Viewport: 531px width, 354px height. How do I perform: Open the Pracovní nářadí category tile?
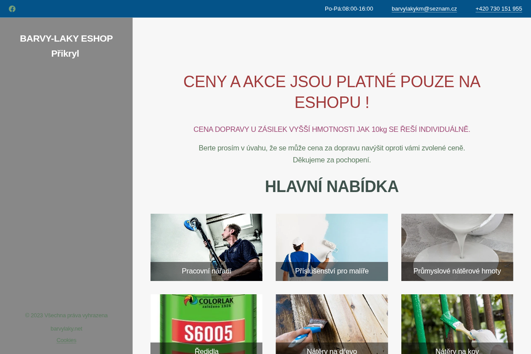pyautogui.click(x=206, y=247)
